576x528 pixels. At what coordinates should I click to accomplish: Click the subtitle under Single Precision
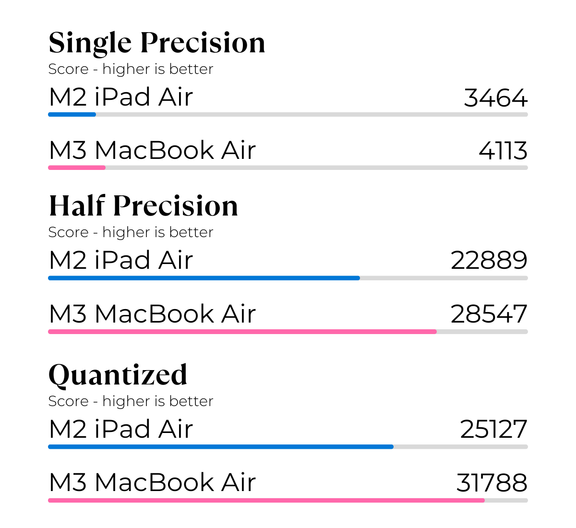point(131,69)
